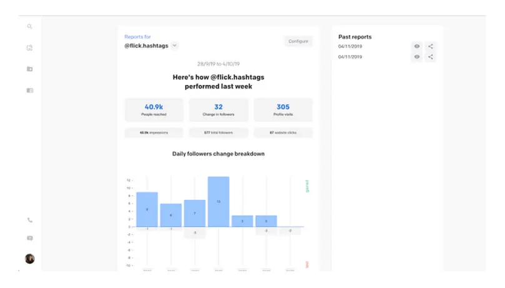The height and width of the screenshot is (288, 505).
Task: Select the chart bar labeled 7
Action: (195, 213)
